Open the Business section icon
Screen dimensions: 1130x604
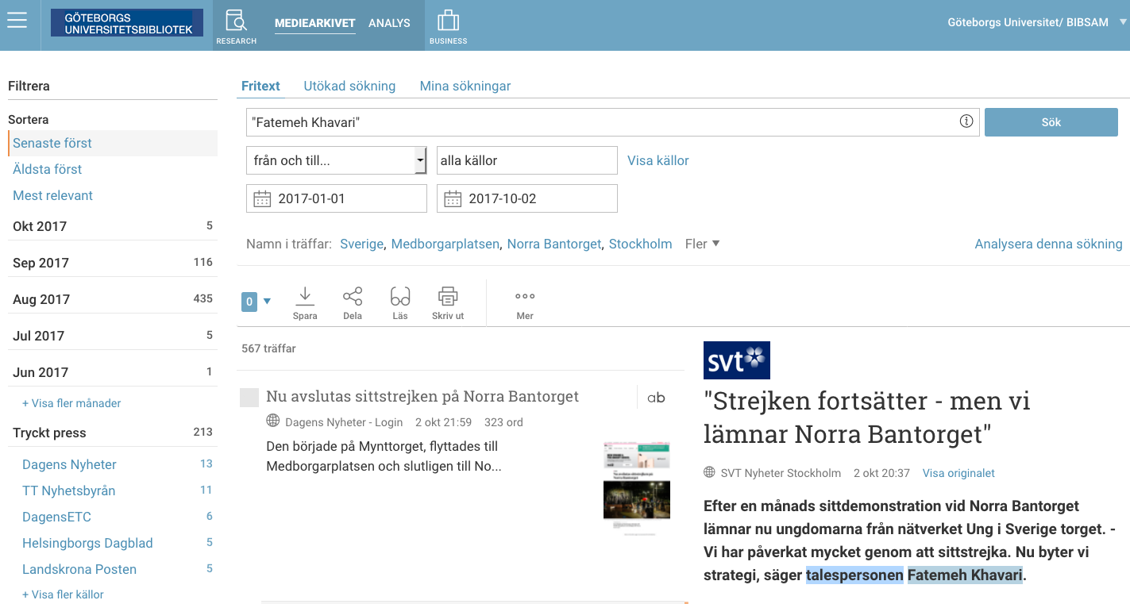click(448, 21)
